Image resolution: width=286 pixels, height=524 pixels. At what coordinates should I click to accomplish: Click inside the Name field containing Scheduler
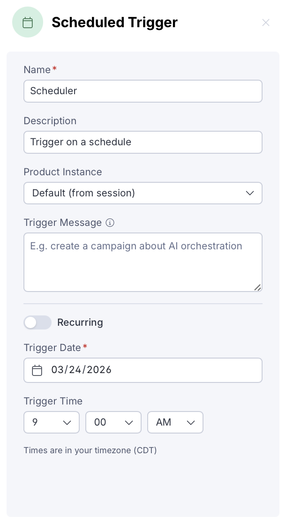tap(143, 91)
